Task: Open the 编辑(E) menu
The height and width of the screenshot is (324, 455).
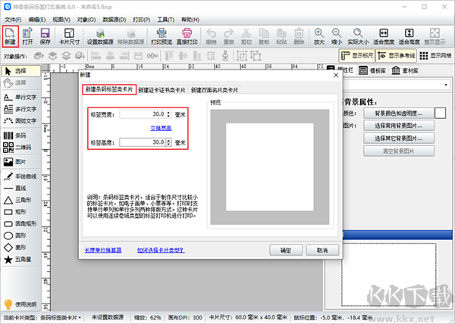Action: pyautogui.click(x=37, y=20)
